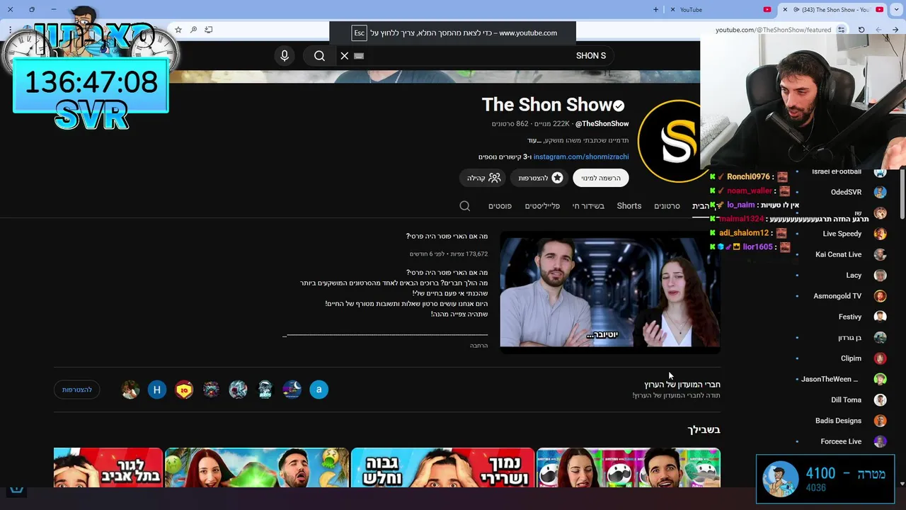Expand the featured video description הרחבה
Viewport: 906px width, 510px height.
tap(478, 345)
